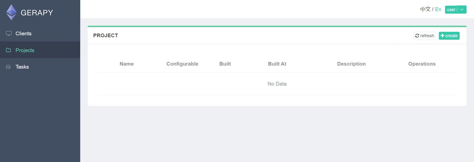Click the Configurable column header
This screenshot has width=474, height=162.
click(x=182, y=64)
